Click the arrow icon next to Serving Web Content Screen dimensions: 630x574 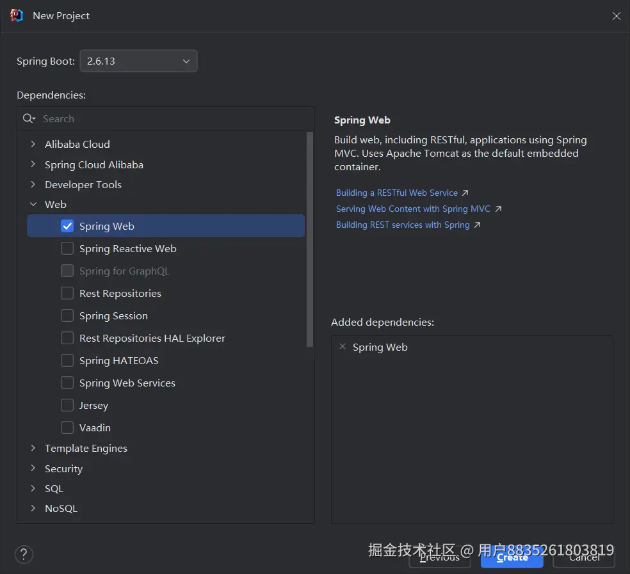point(498,209)
